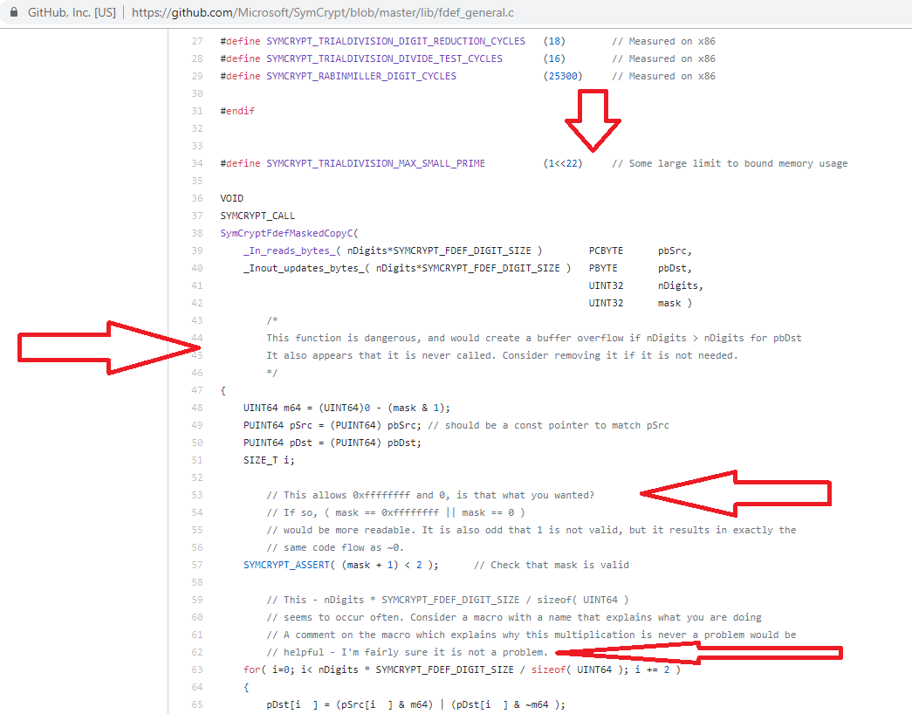Viewport: 912px width, 714px height.
Task: Click line number 47 beside opening brace
Action: (x=195, y=390)
